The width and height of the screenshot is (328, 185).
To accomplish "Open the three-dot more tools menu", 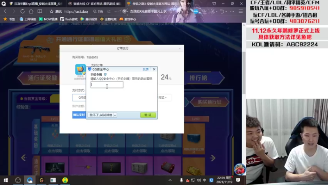I will [232, 12].
